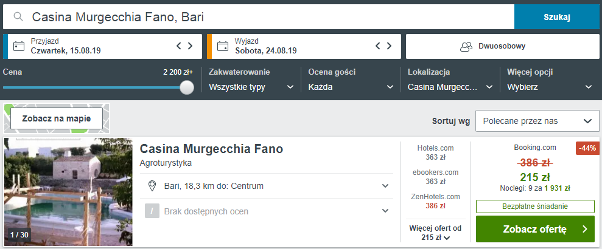Open the Przyjazd date Czwartek 15.08.19

(x=102, y=46)
